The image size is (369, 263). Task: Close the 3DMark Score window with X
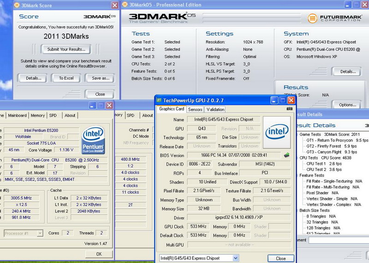tap(114, 5)
